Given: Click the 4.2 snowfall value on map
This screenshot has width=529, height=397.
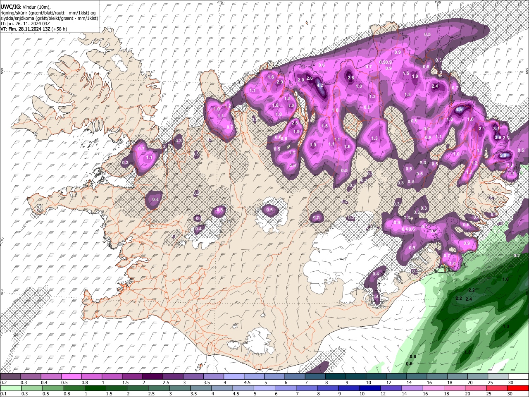Looking at the screenshot, I should (319, 86).
